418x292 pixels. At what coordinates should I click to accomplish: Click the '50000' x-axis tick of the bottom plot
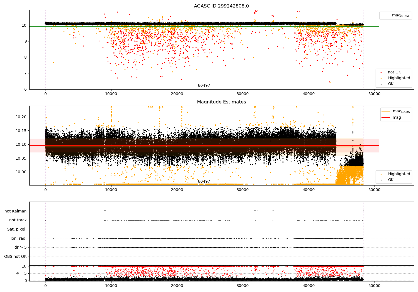pyautogui.click(x=374, y=286)
